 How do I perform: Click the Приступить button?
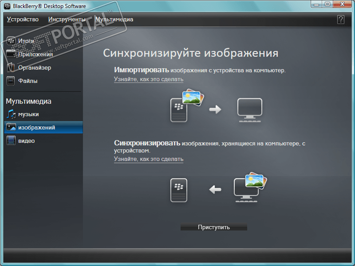click(x=214, y=227)
